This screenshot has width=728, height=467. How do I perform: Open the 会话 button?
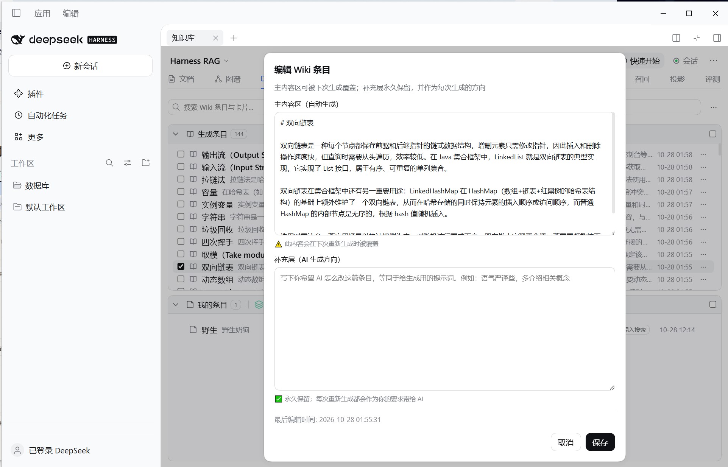point(686,61)
